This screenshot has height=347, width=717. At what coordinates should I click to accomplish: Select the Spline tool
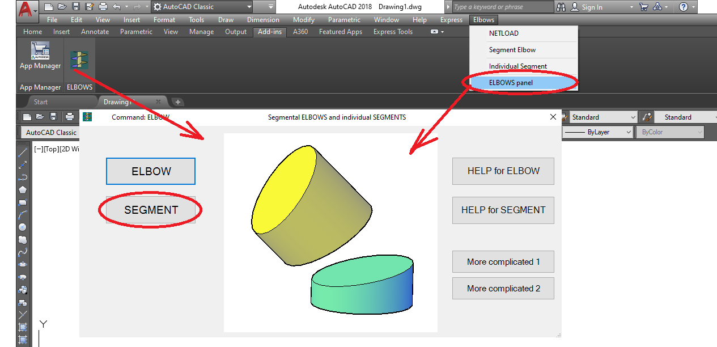(23, 252)
